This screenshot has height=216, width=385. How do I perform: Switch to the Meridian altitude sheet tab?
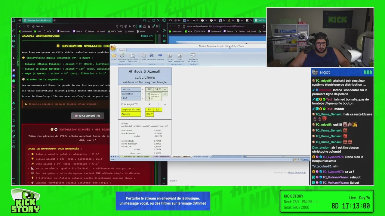(201, 157)
